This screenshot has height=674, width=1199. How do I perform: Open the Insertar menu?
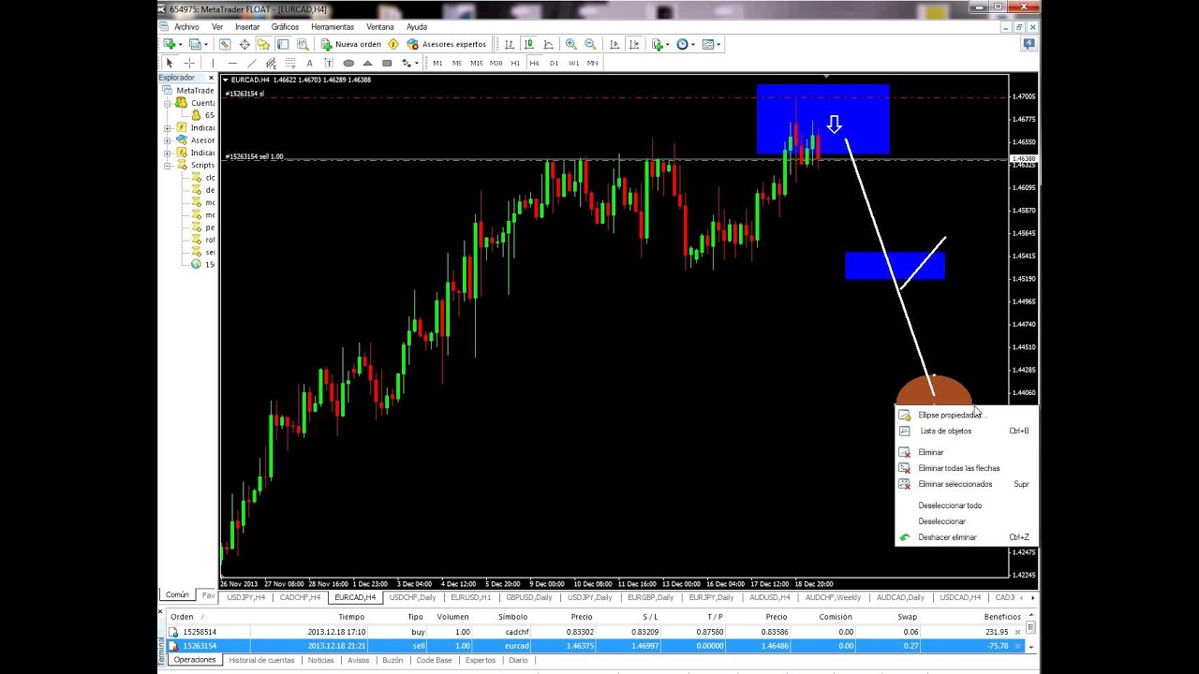[x=247, y=27]
